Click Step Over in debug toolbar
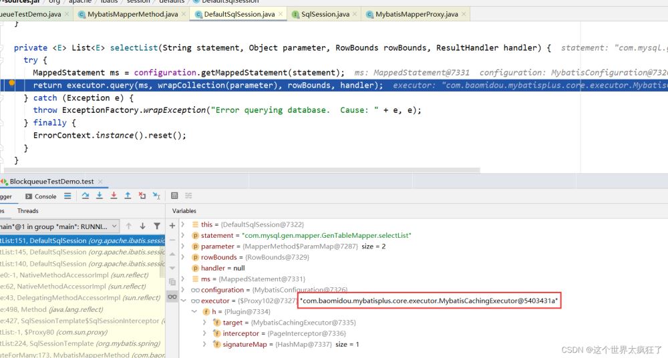The height and width of the screenshot is (358, 668). (x=86, y=196)
